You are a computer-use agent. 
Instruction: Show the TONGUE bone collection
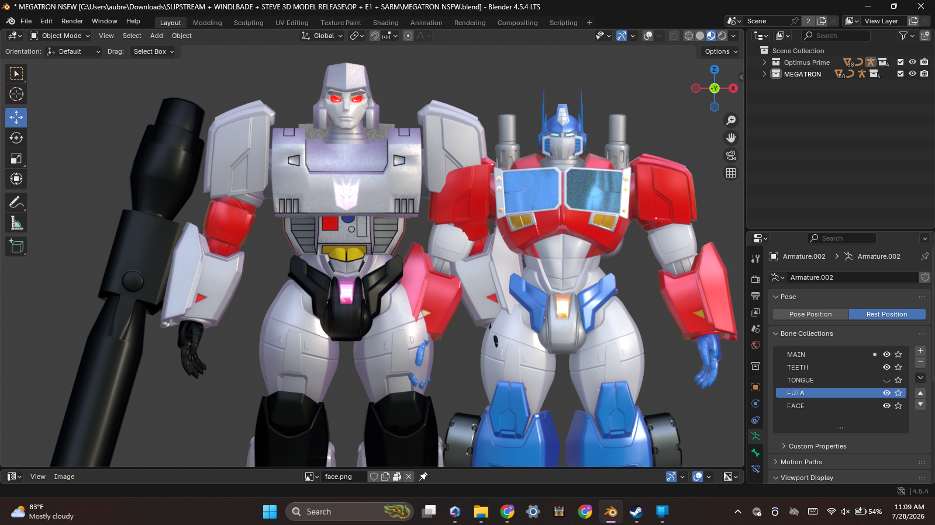point(886,380)
